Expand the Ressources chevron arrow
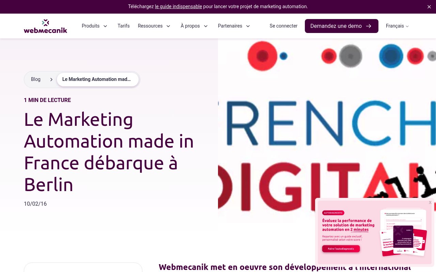The width and height of the screenshot is (436, 272). point(168,26)
